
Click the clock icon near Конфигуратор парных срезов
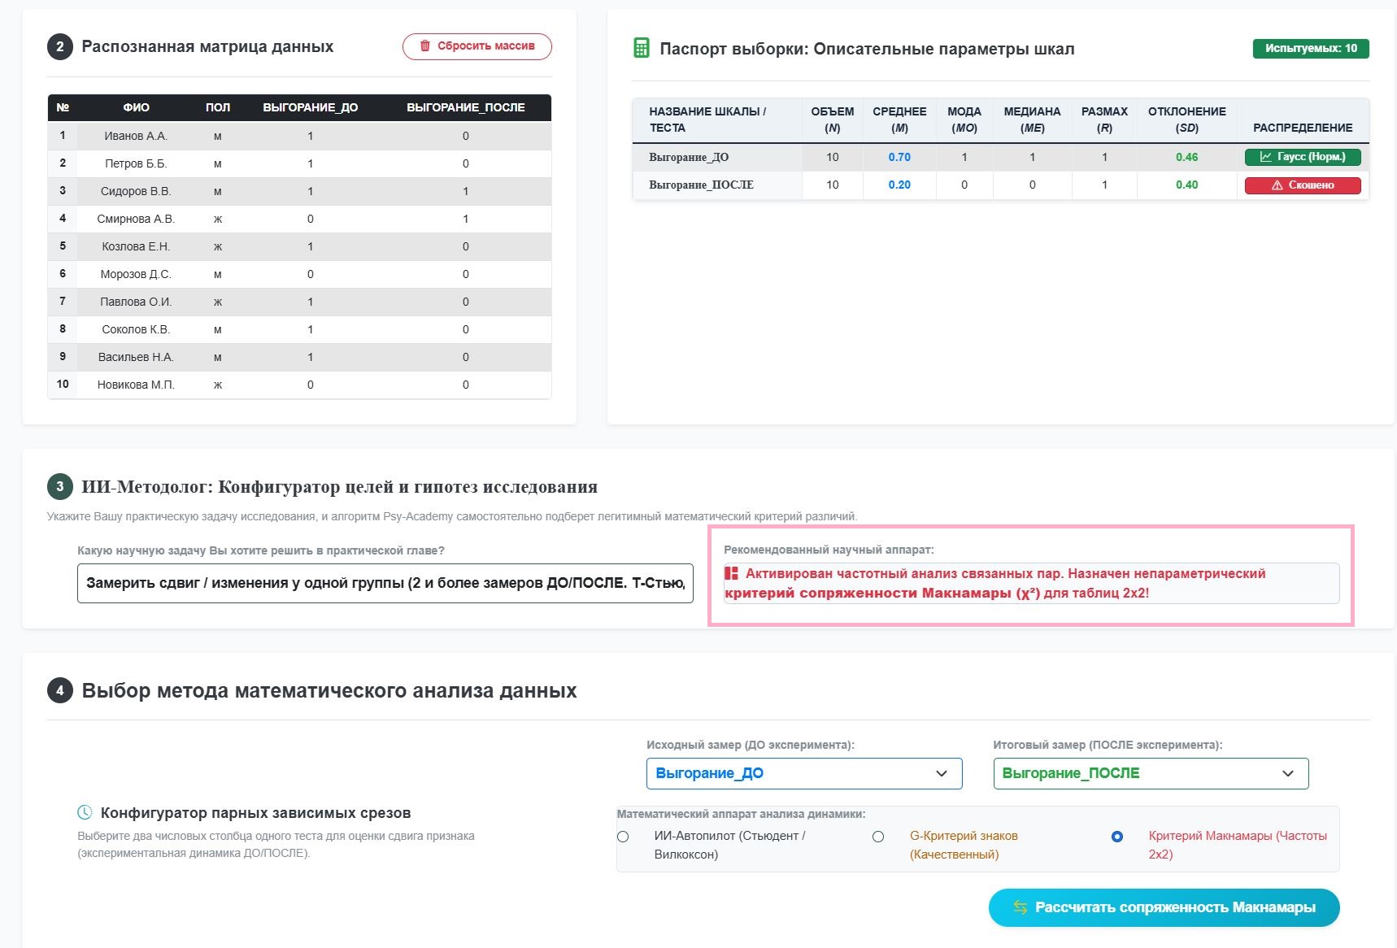click(85, 812)
